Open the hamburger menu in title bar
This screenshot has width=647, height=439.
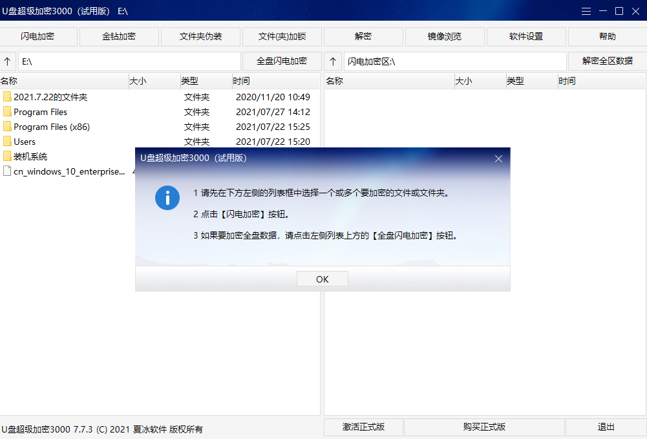[x=586, y=11]
